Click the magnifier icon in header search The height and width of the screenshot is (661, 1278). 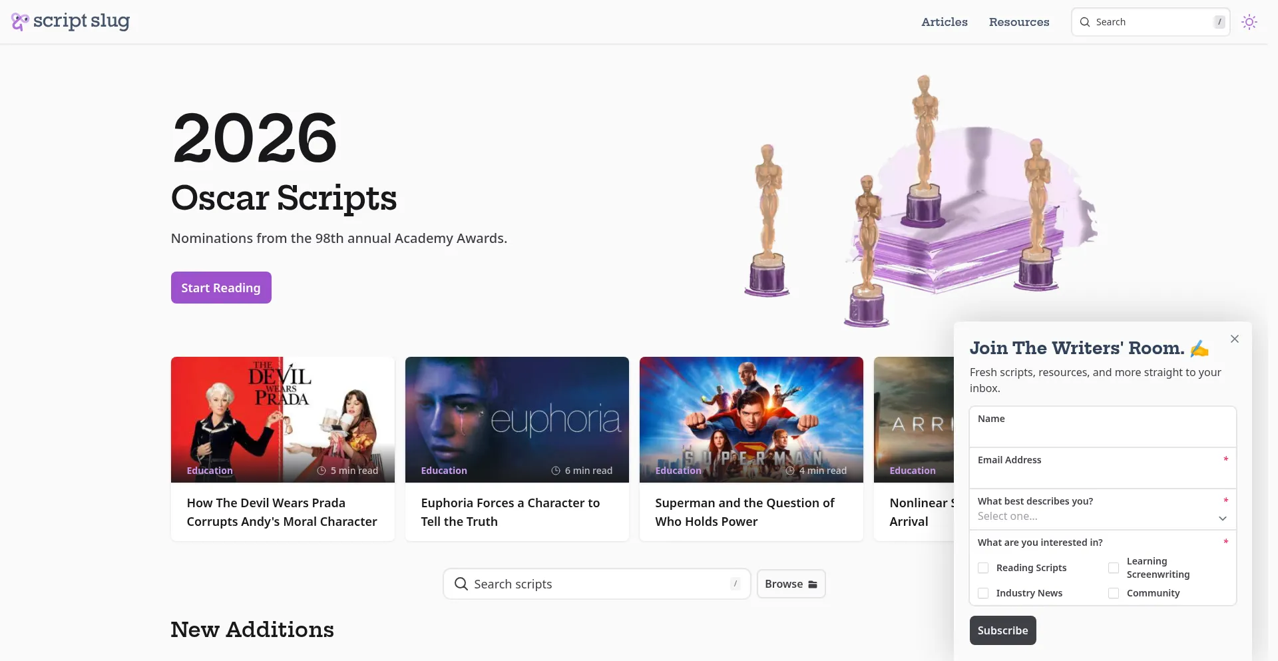click(1085, 22)
